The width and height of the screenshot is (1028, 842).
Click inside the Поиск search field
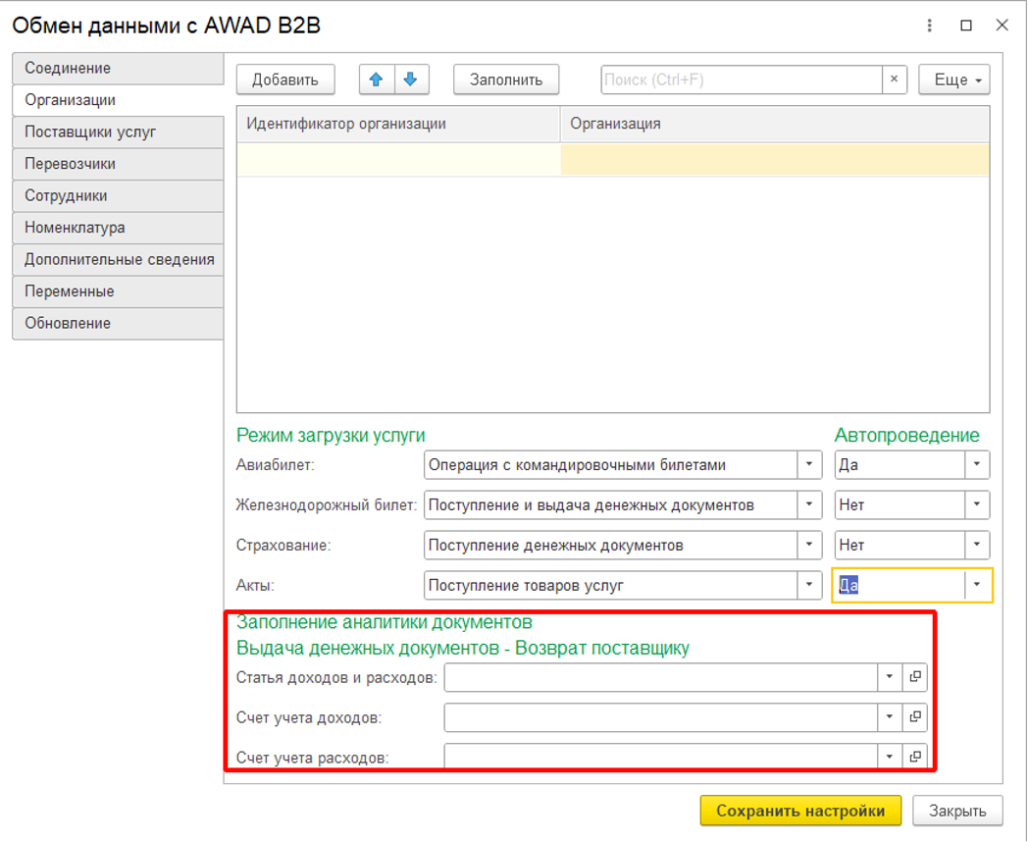(741, 79)
